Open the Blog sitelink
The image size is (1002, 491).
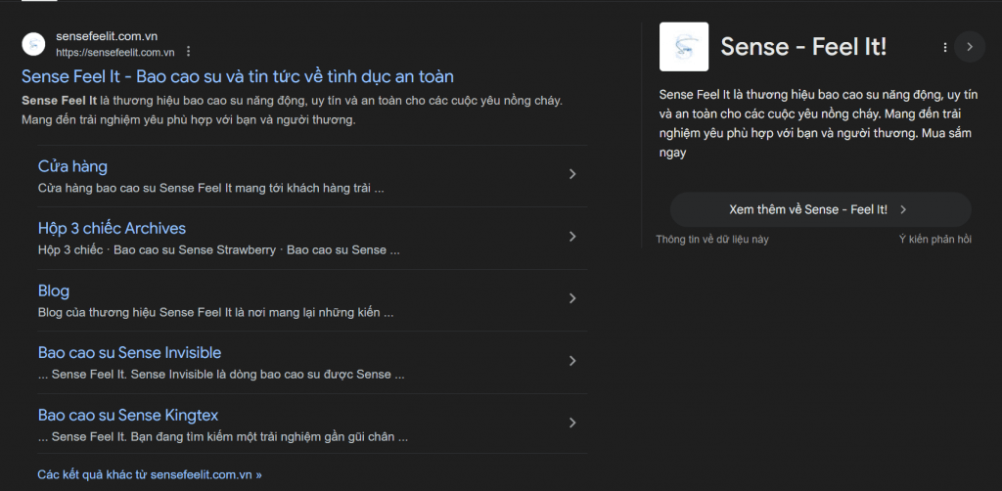(x=54, y=291)
